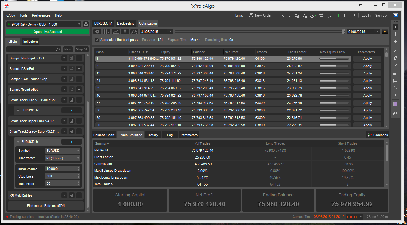The width and height of the screenshot is (407, 225).
Task: Open the start date 31/05/2015 dropdown
Action: 156,31
